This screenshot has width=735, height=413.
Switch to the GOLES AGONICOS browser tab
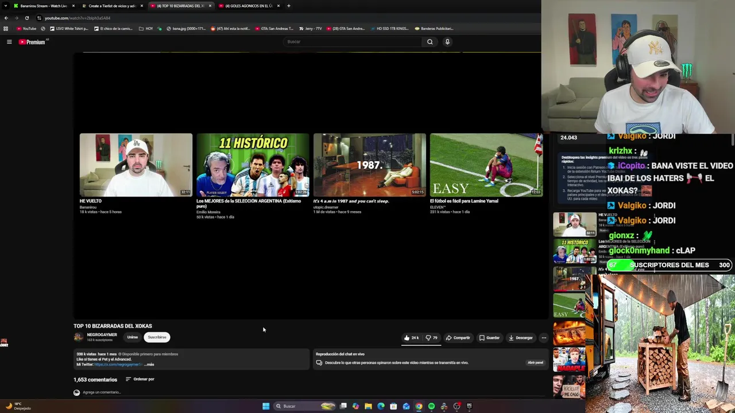[x=249, y=6]
